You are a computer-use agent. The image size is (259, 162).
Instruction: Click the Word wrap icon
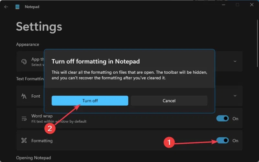(24, 119)
